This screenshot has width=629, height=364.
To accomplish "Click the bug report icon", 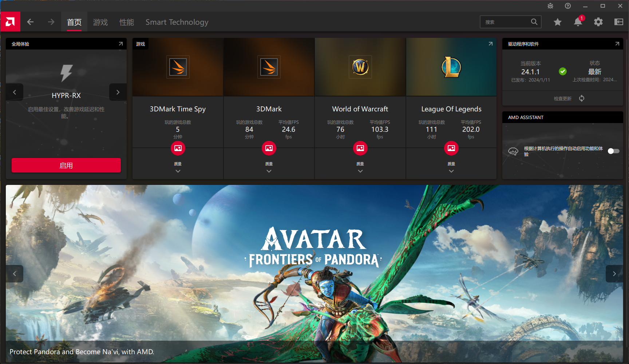I will coord(550,6).
